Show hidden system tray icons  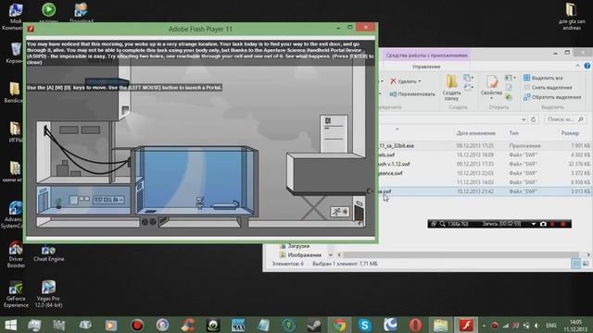[484, 326]
